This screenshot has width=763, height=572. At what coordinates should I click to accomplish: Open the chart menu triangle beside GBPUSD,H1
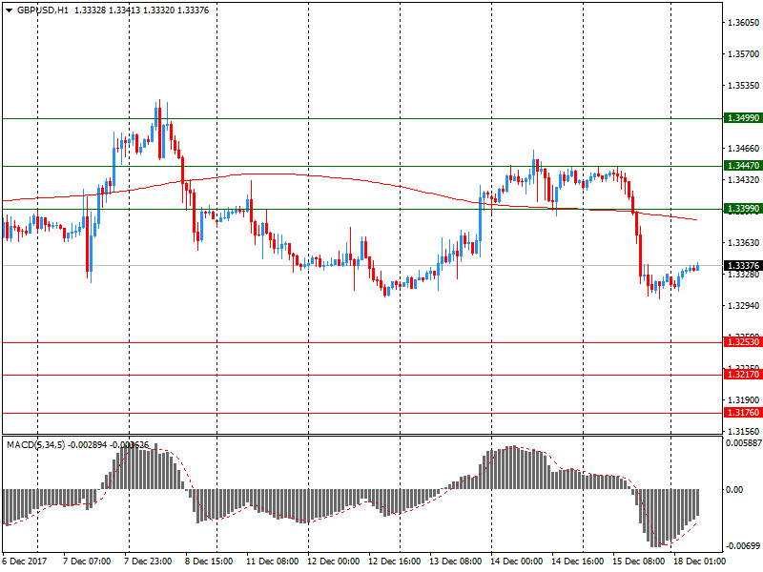click(9, 10)
